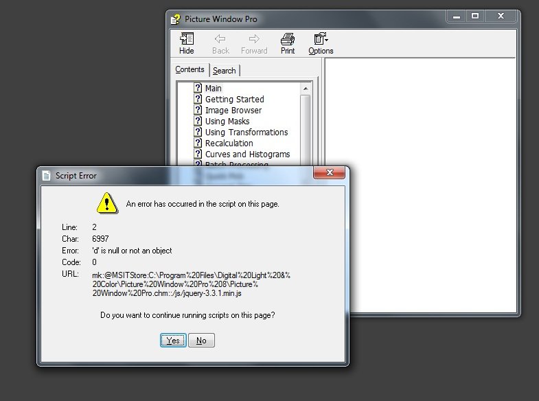Image resolution: width=539 pixels, height=401 pixels.
Task: Switch to the Search tab
Action: tap(225, 71)
